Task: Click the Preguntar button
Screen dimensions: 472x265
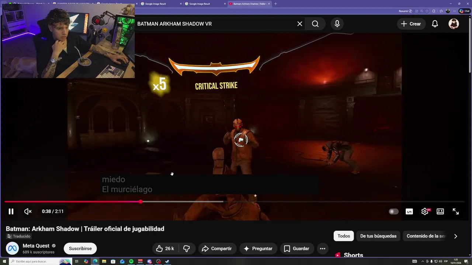Action: [258, 248]
